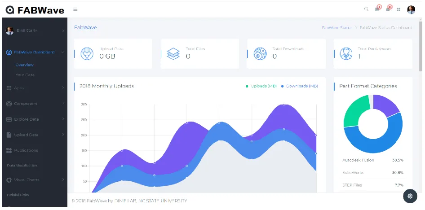
Task: Click the Part Format Categories heading
Action: [x=368, y=86]
